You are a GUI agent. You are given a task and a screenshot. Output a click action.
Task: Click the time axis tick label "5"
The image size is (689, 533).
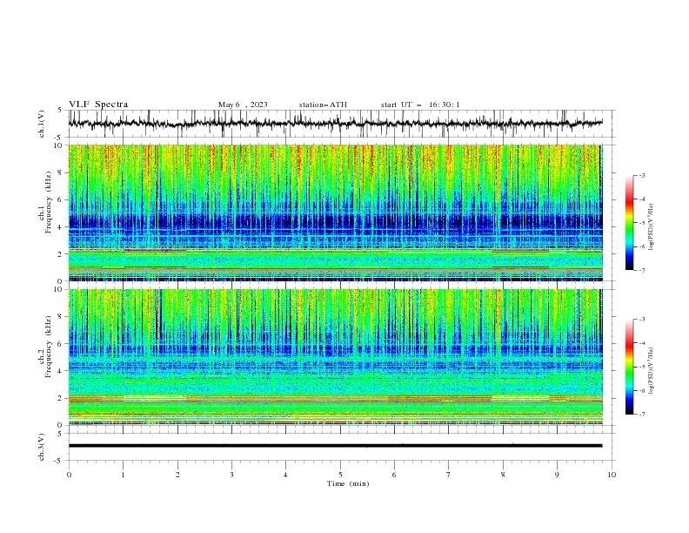coord(340,475)
